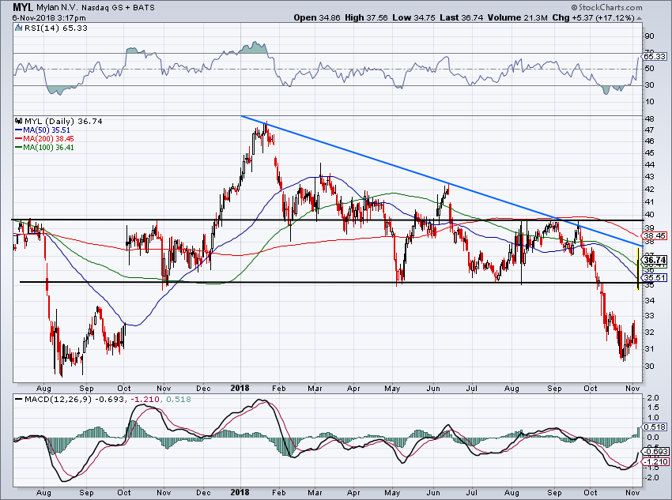Click the Jun label on the price panel time axis
672x500 pixels.
(x=433, y=389)
